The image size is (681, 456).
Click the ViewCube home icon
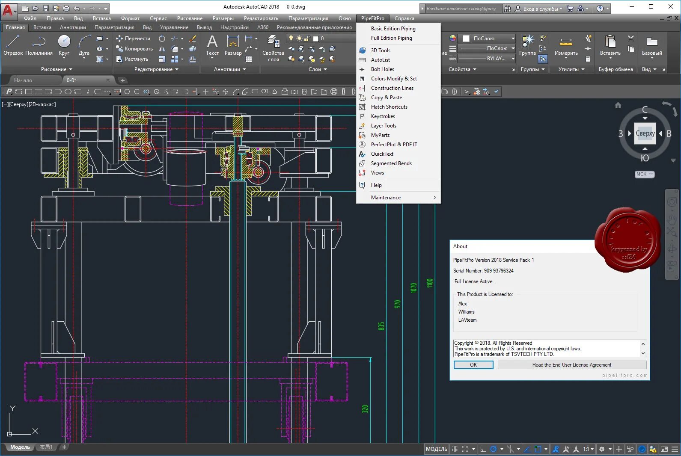click(x=618, y=105)
